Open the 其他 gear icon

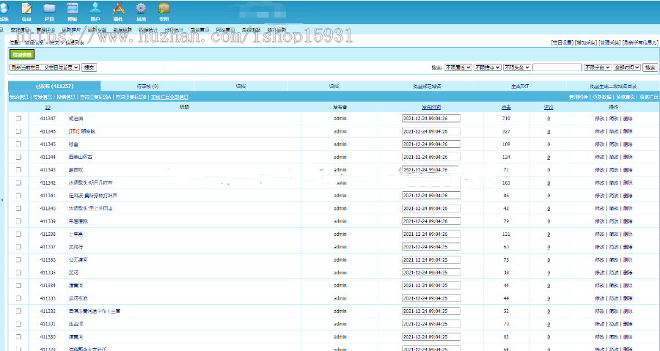point(141,12)
